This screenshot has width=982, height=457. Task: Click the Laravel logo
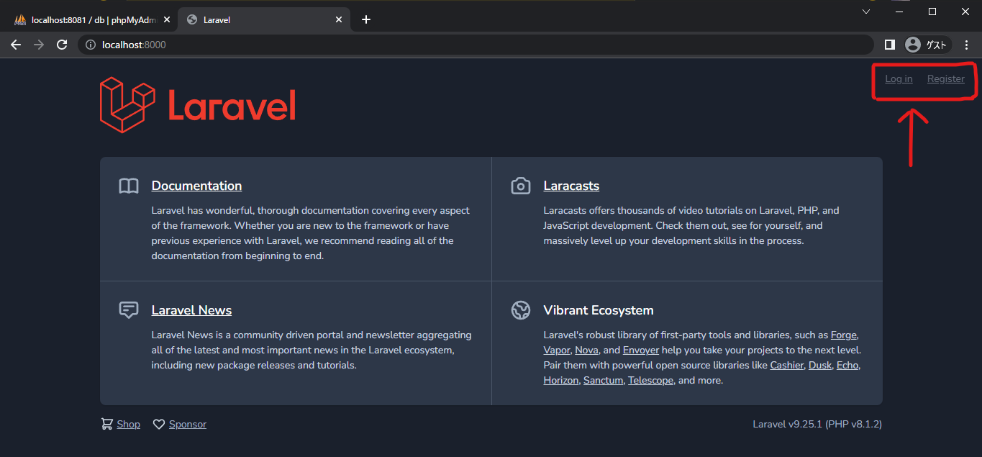(x=198, y=105)
